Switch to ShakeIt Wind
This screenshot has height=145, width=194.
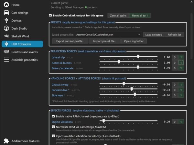[20, 36]
